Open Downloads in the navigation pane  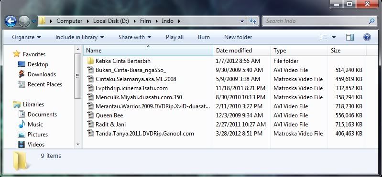tap(42, 74)
